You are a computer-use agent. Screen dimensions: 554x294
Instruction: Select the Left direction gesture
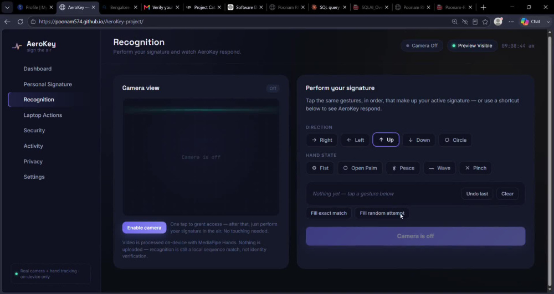click(x=355, y=140)
